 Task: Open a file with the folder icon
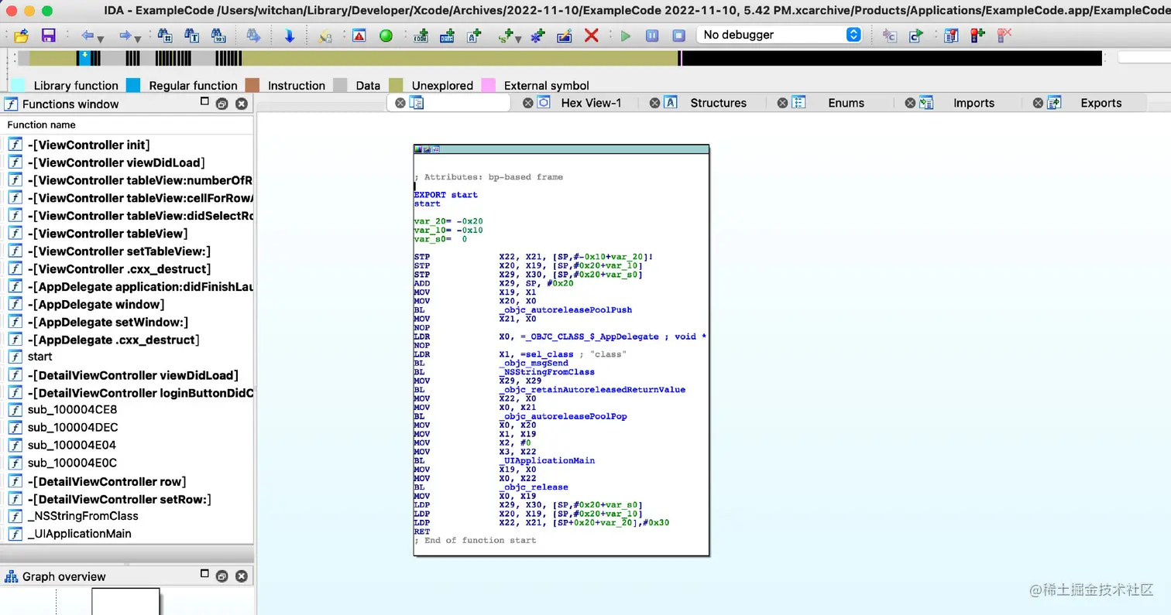[22, 36]
